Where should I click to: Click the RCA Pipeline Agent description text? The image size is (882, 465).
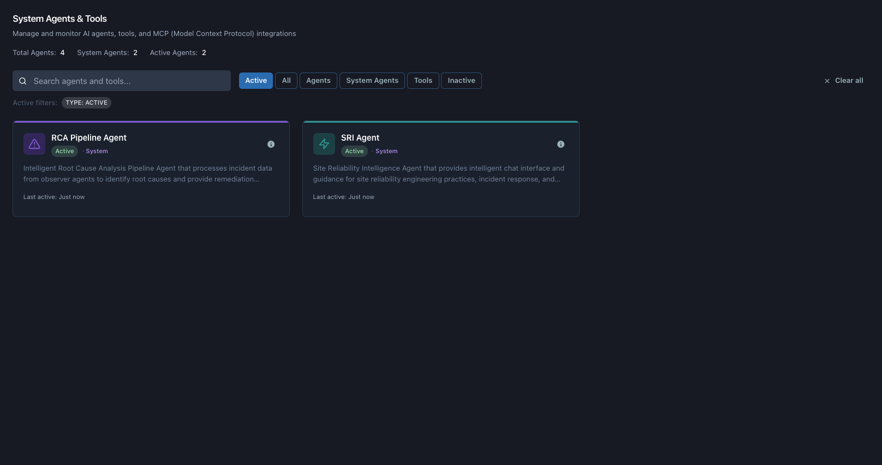point(148,174)
